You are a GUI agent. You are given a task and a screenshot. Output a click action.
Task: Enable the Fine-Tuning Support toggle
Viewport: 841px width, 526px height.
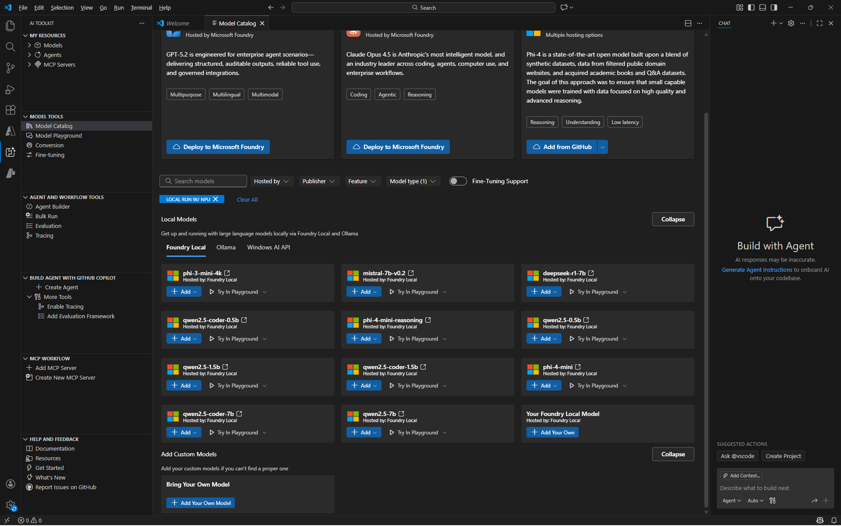pos(458,181)
